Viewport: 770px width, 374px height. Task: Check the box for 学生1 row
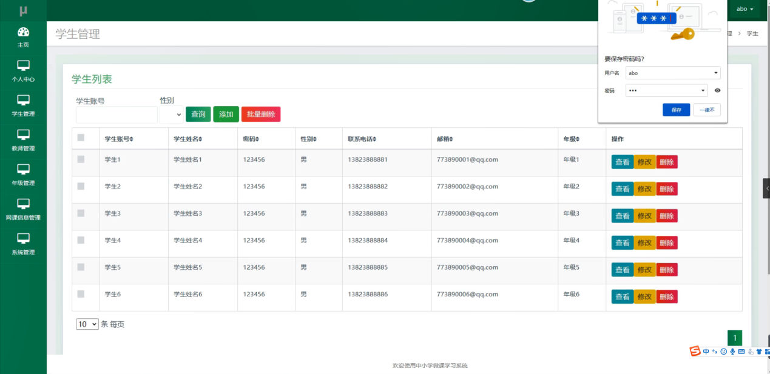point(81,159)
